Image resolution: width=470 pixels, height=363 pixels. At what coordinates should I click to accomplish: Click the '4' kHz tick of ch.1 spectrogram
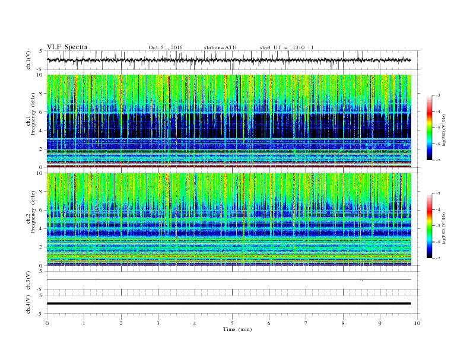(x=42, y=130)
